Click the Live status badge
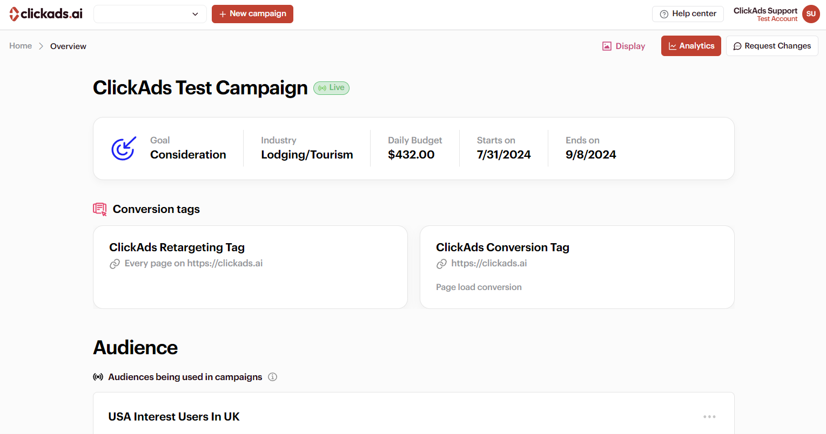The image size is (826, 434). point(331,88)
